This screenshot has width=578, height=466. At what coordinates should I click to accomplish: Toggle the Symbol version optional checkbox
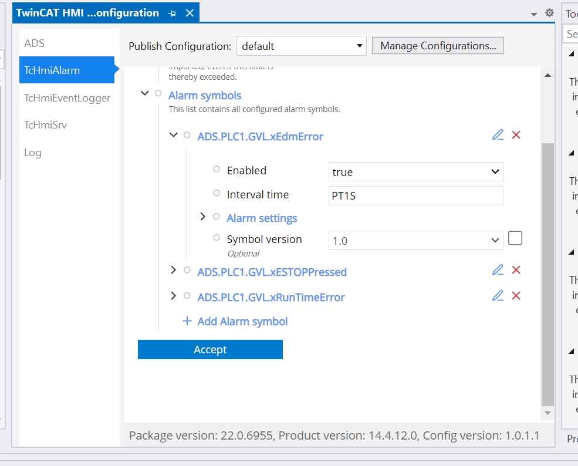click(x=515, y=238)
